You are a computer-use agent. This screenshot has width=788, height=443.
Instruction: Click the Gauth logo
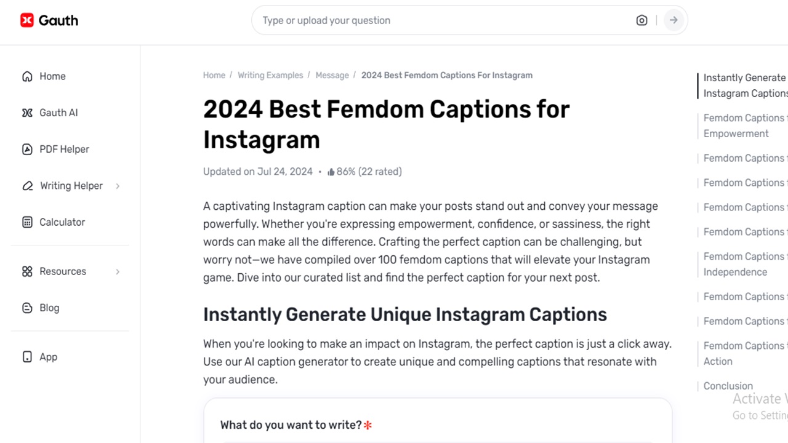click(49, 20)
